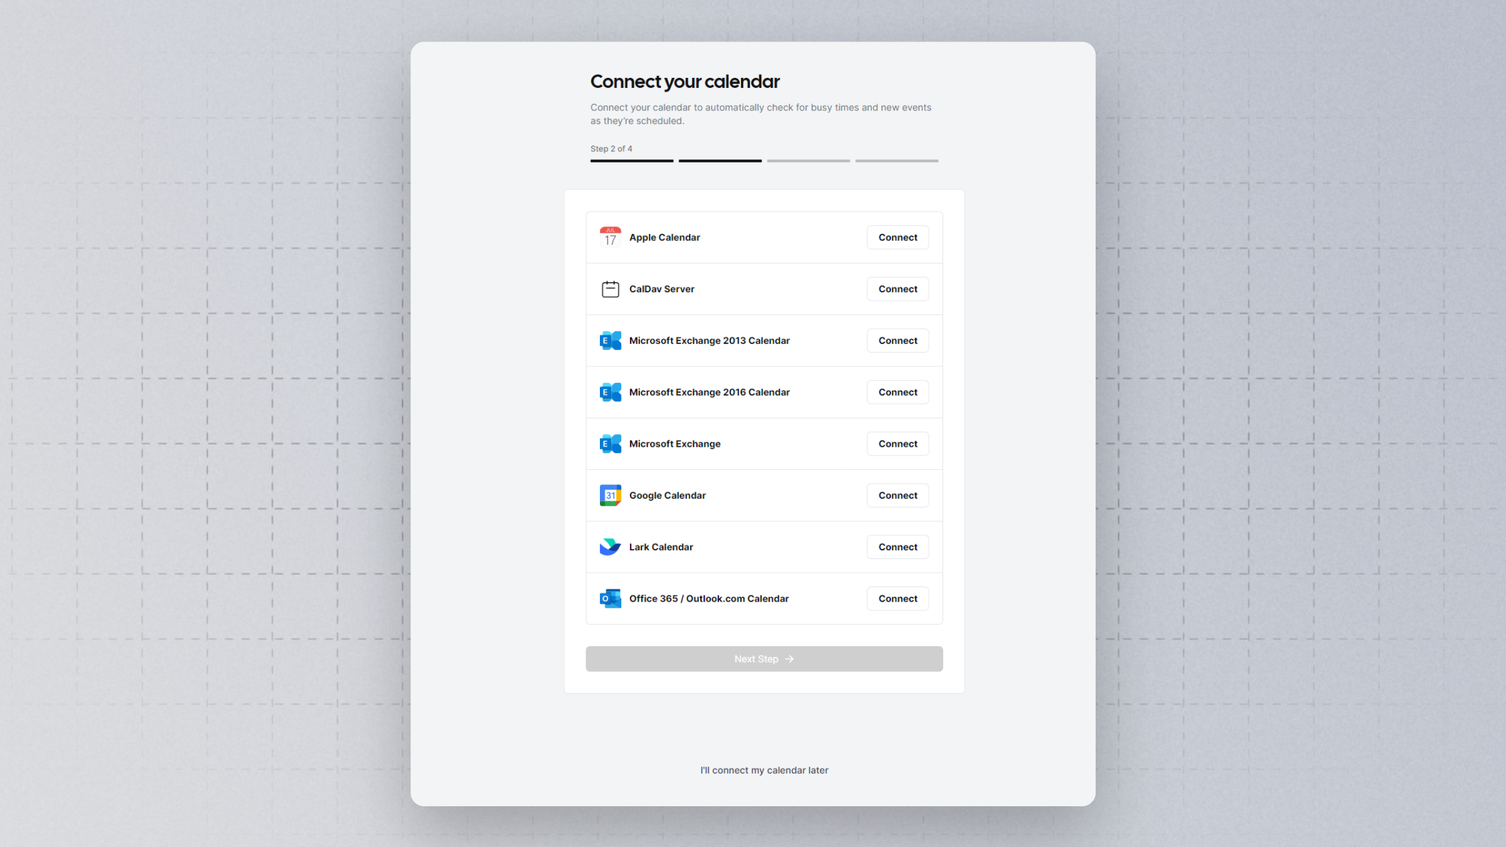This screenshot has width=1506, height=847.
Task: Click the CalDav Server label
Action: (661, 289)
